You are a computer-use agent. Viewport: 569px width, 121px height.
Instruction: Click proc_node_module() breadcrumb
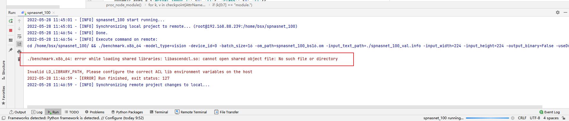[x=124, y=5]
